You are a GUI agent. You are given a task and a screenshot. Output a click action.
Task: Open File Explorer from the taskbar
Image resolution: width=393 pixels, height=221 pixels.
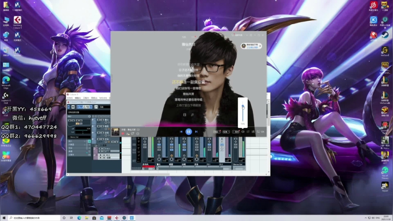click(x=86, y=218)
